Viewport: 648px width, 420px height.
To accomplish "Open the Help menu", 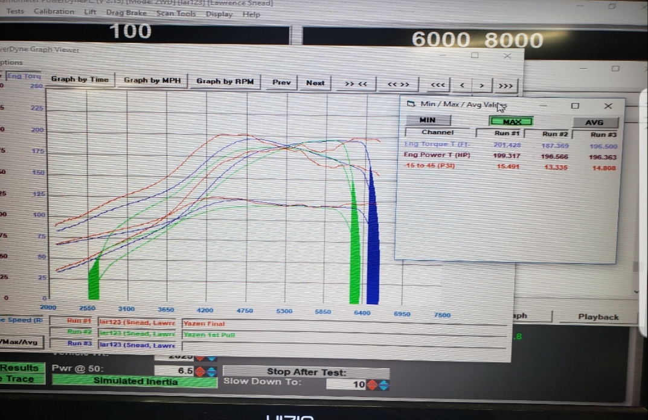I will click(x=251, y=14).
